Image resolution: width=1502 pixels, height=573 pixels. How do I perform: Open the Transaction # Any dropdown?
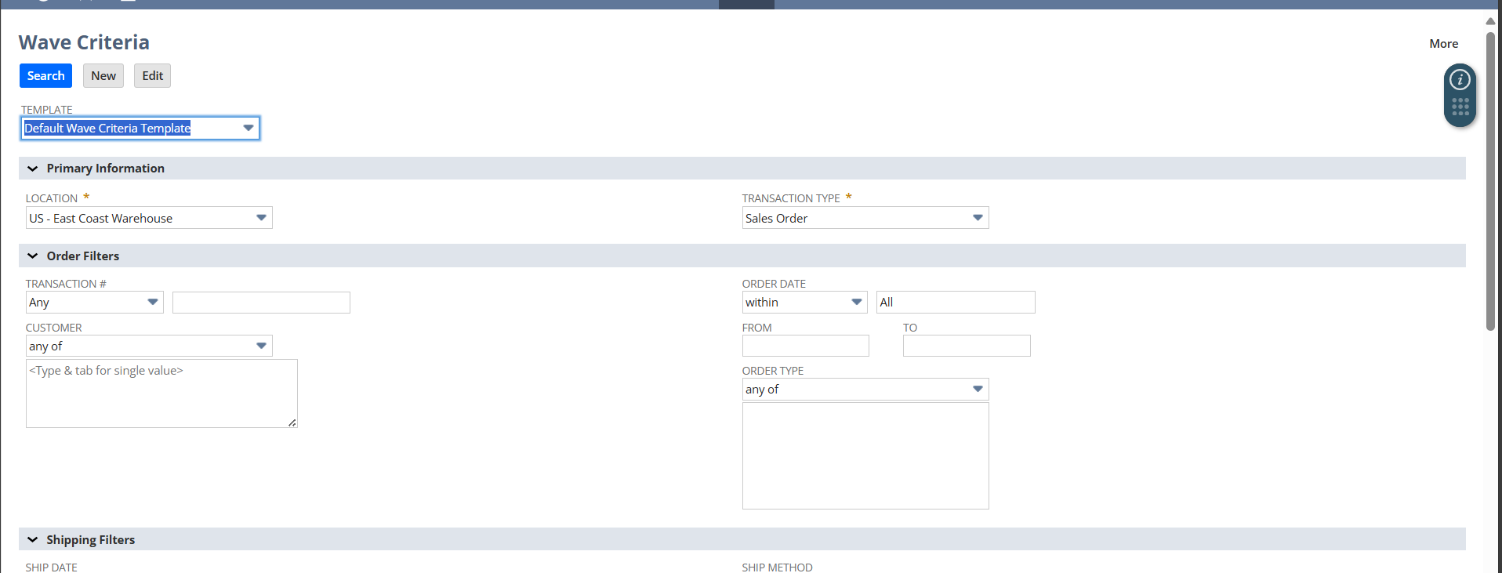pyautogui.click(x=153, y=303)
